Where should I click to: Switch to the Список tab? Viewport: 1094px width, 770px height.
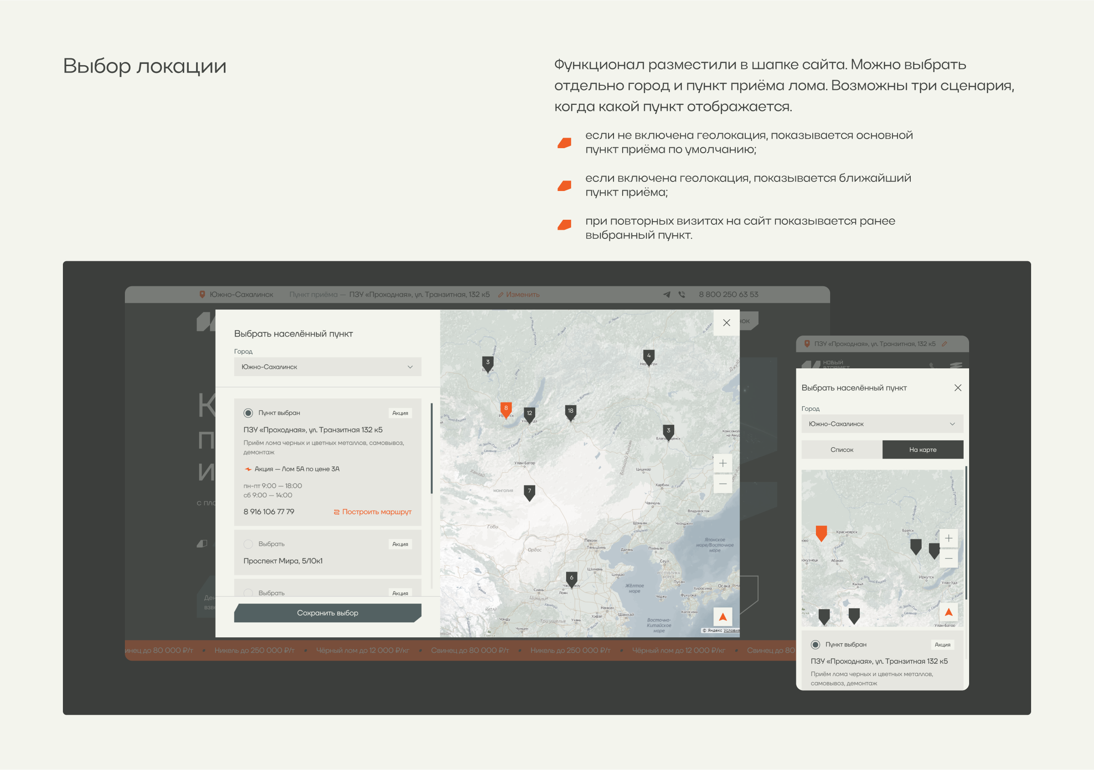[x=841, y=450]
